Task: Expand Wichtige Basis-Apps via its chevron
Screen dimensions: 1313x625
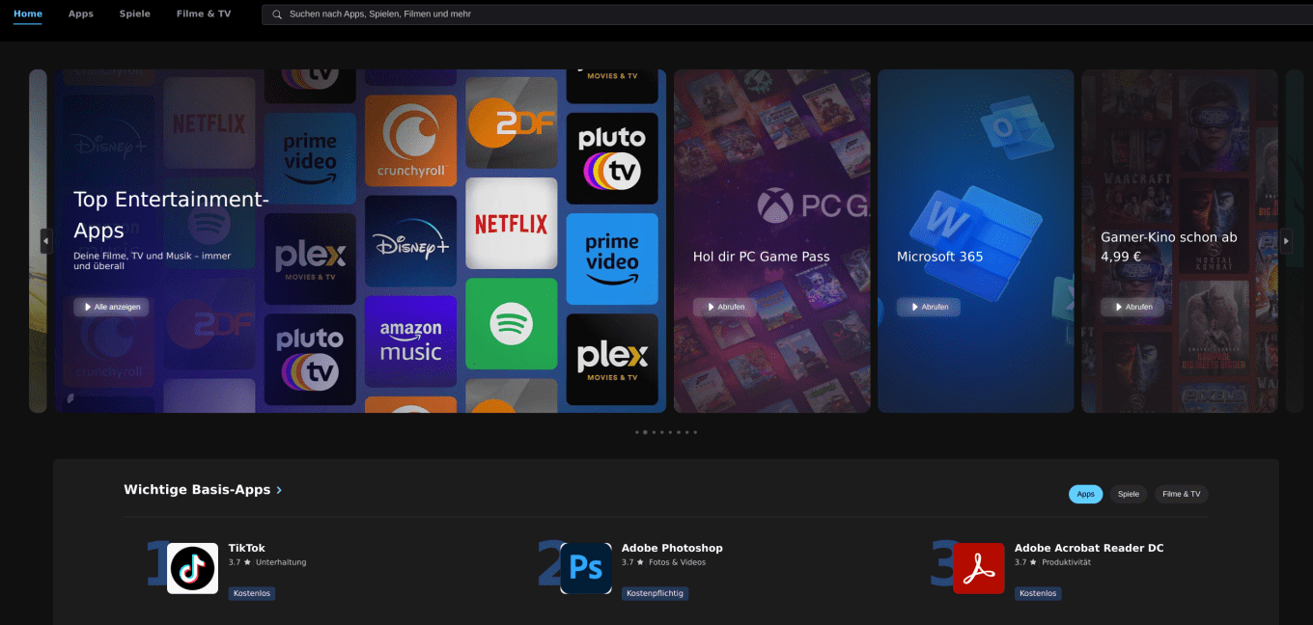Action: [279, 490]
